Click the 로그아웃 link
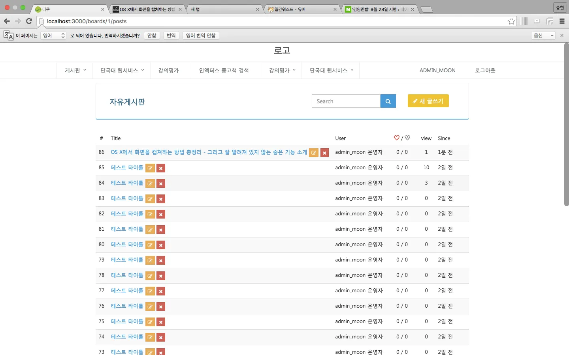 point(485,71)
